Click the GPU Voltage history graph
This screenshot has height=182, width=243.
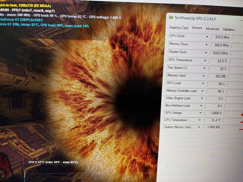coord(233,113)
